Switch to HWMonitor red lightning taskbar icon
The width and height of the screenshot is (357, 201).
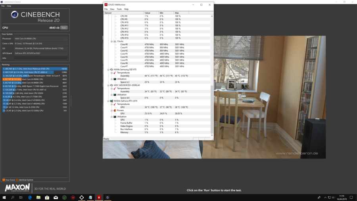(99, 197)
